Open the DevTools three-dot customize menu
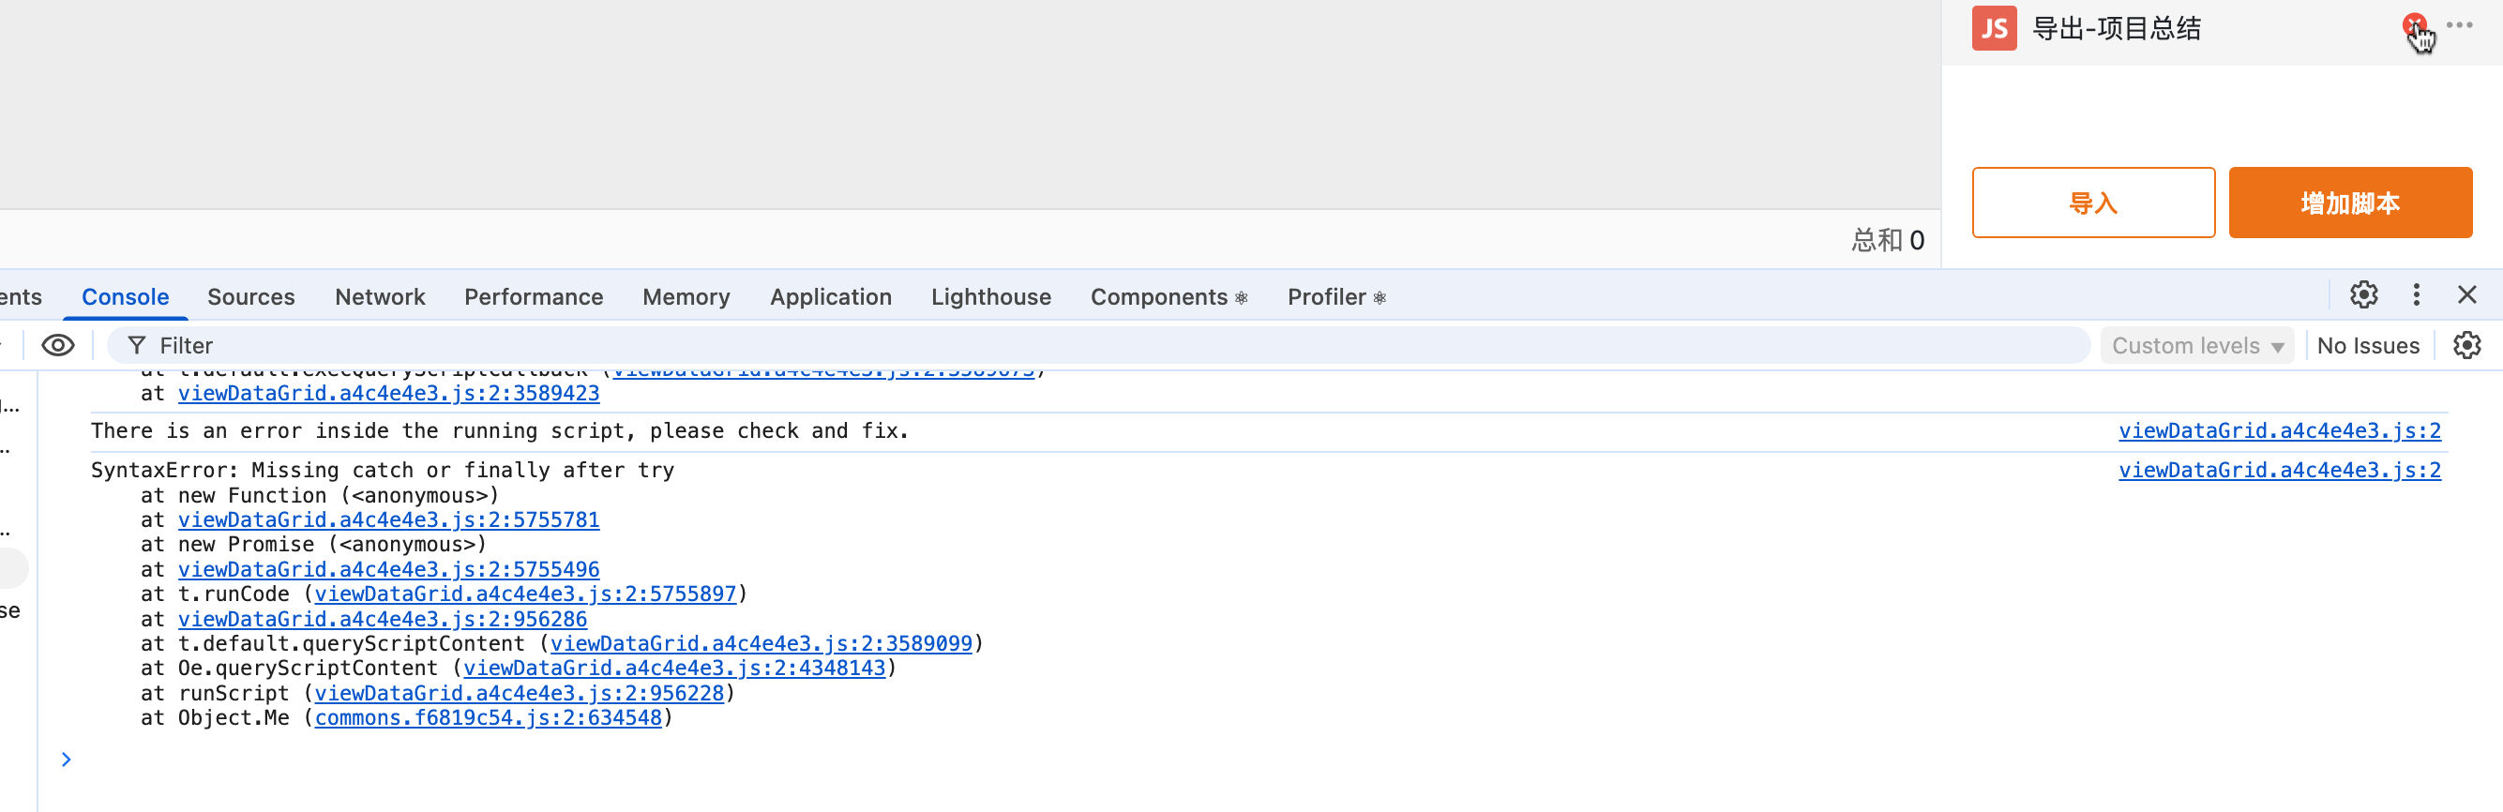The height and width of the screenshot is (812, 2503). click(x=2416, y=295)
